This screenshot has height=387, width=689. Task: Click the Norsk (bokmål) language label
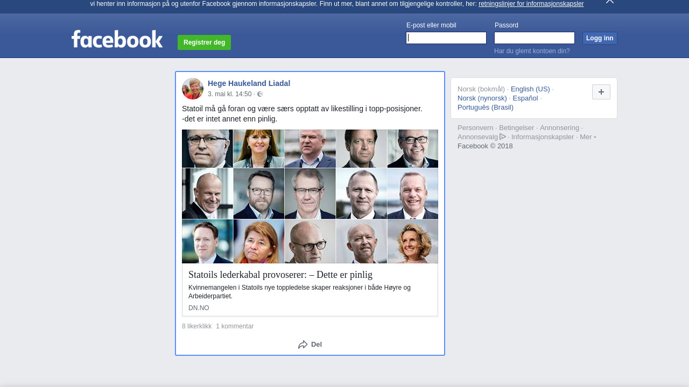pyautogui.click(x=481, y=89)
